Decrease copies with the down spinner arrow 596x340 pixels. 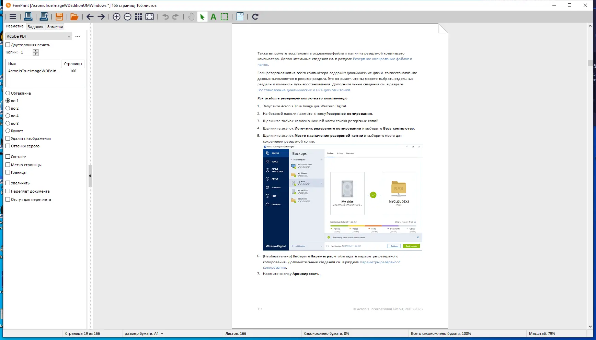tap(36, 54)
